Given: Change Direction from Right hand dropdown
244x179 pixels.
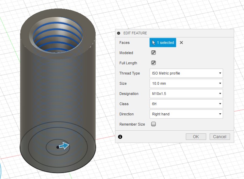Looking at the screenshot, I should coord(186,114).
